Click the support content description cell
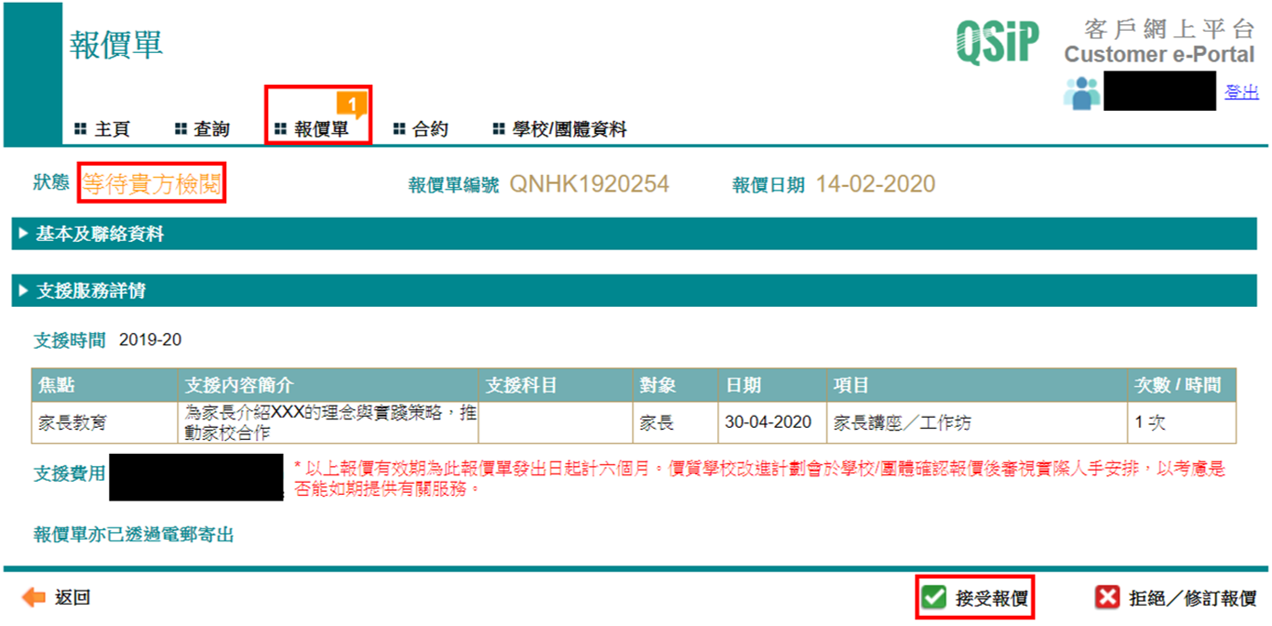Screen dimensions: 1272x626 [328, 422]
